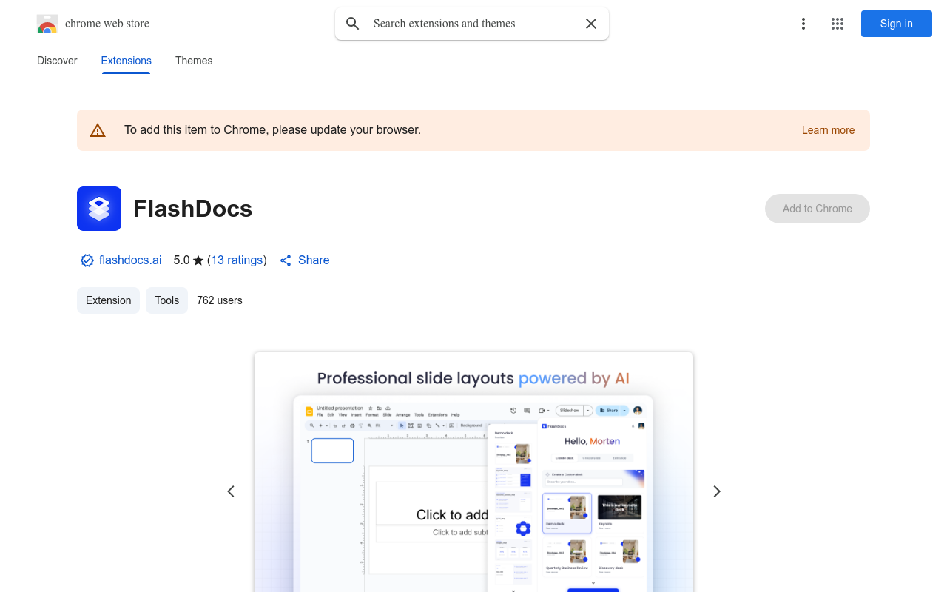Select the Extensions tab
The height and width of the screenshot is (592, 947).
(x=127, y=61)
